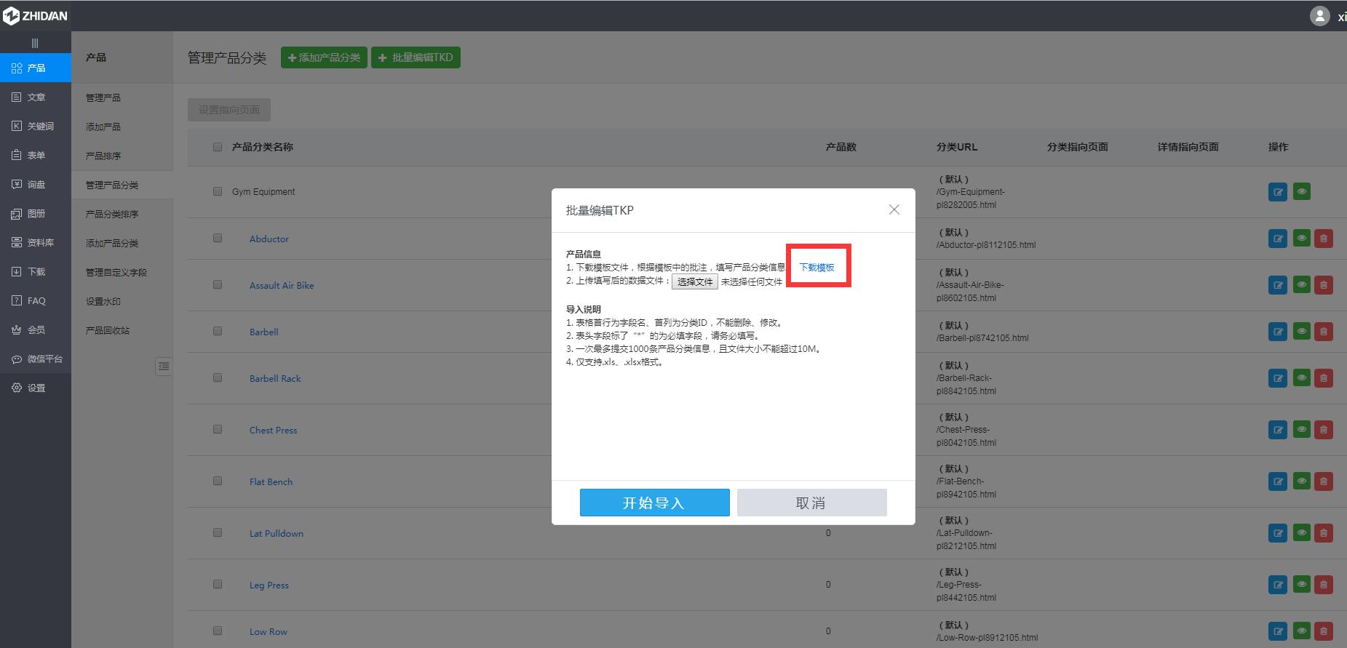Viewport: 1347px width, 648px height.
Task: Click the 下载模板 link
Action: pyautogui.click(x=816, y=268)
